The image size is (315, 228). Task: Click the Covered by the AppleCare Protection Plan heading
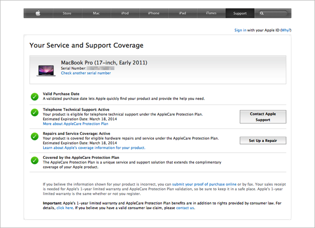coord(81,158)
